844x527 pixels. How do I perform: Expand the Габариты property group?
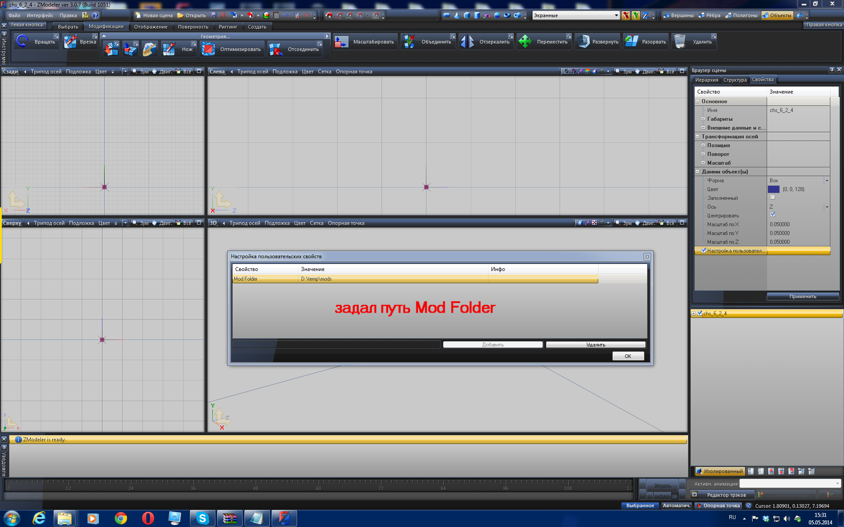click(x=703, y=119)
